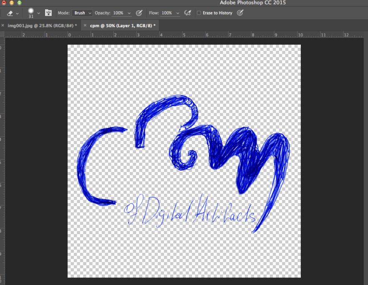Click the macOS green zoom window button

coord(19,3)
